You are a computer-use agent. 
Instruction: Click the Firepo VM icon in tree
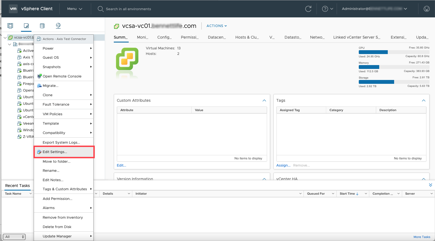click(x=19, y=84)
